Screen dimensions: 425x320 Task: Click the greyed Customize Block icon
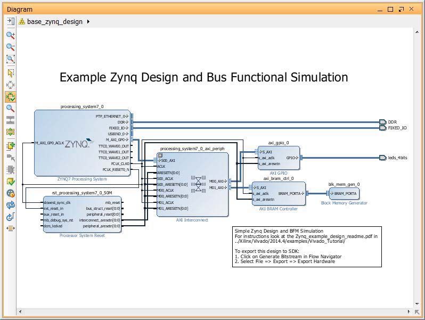point(10,170)
